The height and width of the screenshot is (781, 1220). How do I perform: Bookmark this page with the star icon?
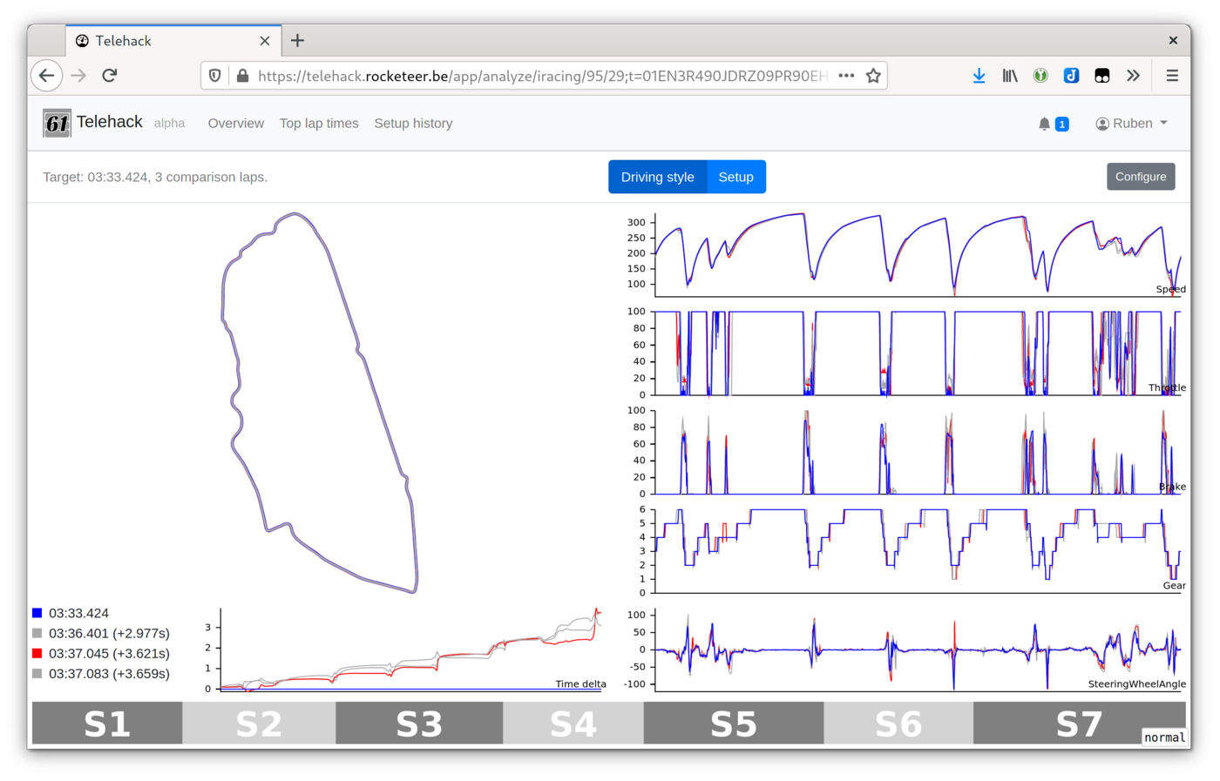(x=873, y=76)
